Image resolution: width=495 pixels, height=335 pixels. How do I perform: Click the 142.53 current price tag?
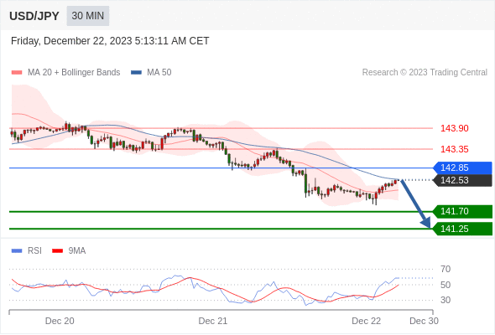[462, 180]
